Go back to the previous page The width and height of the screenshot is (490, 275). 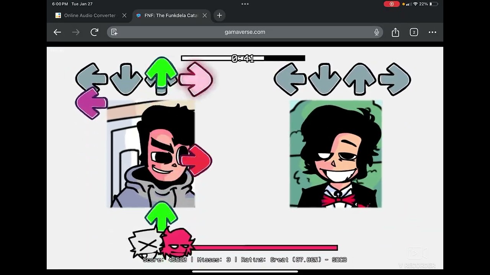point(57,32)
